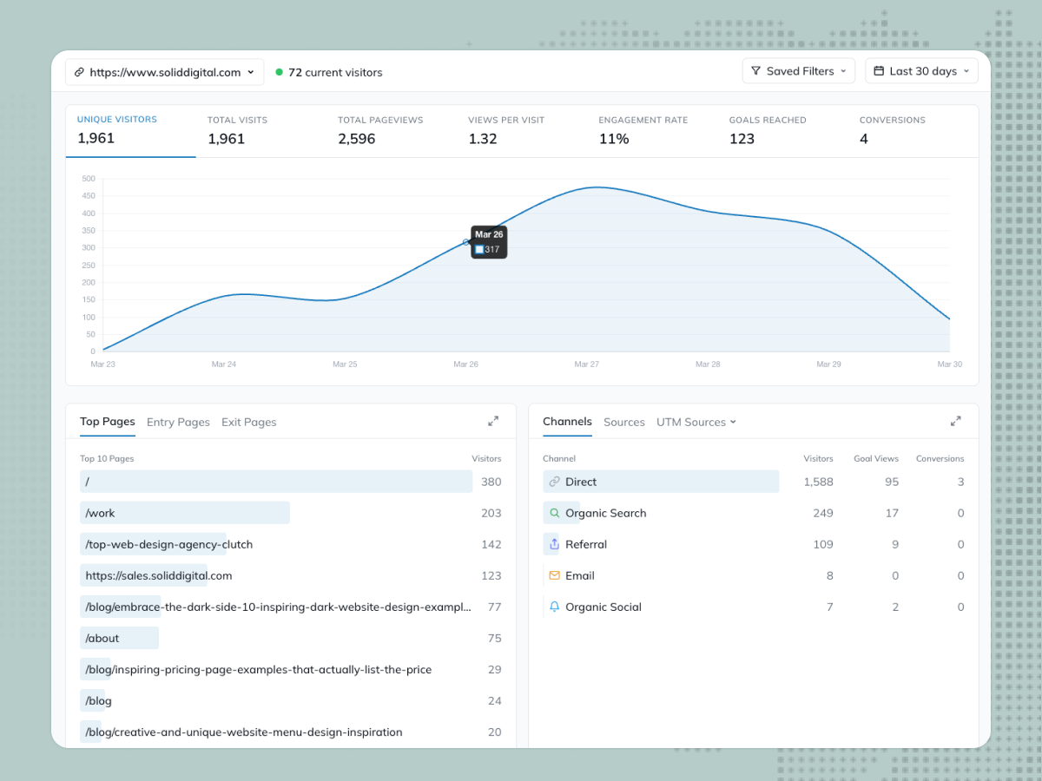Switch to the Exit Pages tab
The height and width of the screenshot is (781, 1042).
tap(249, 422)
